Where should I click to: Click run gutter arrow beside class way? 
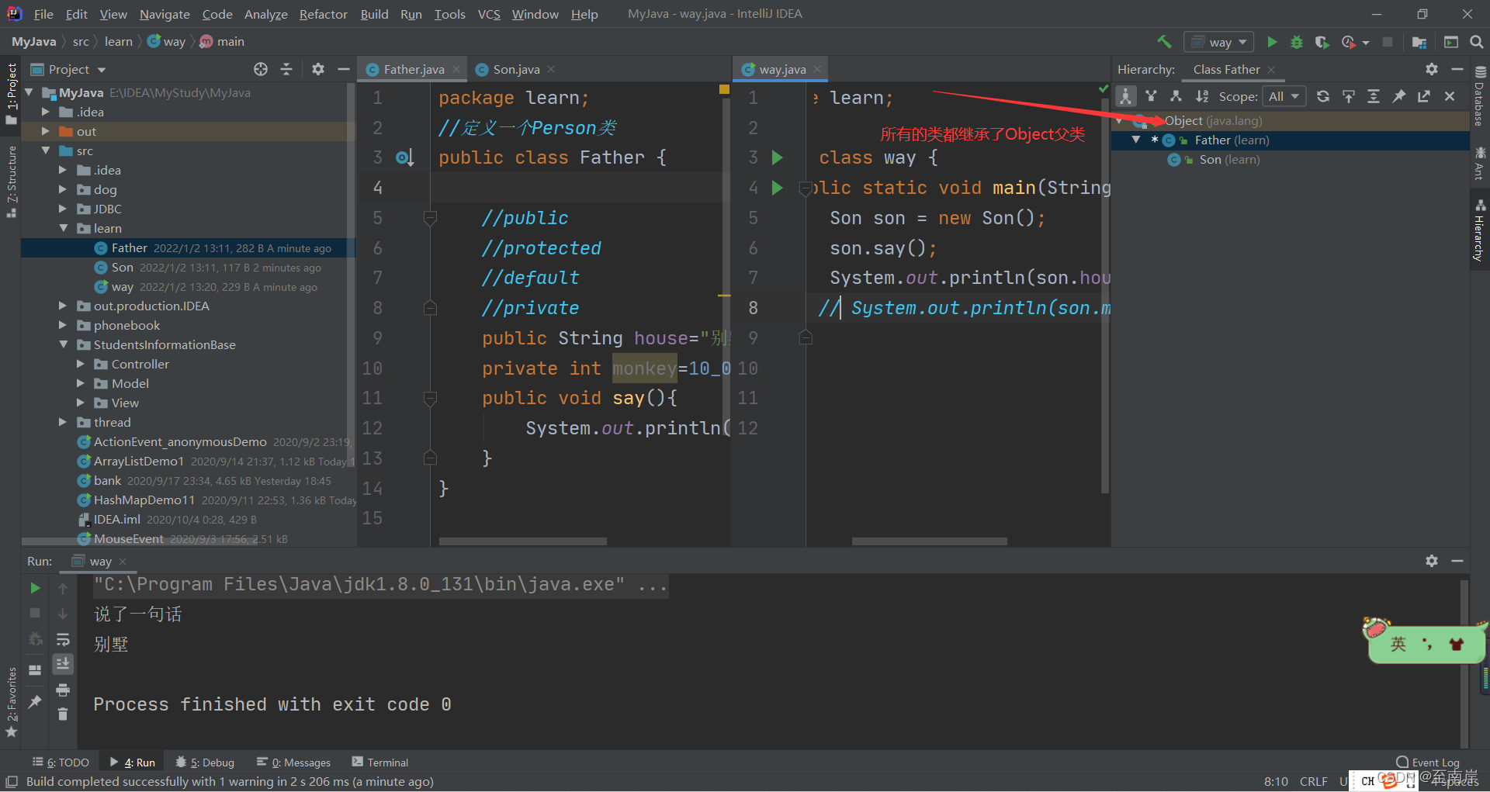pyautogui.click(x=777, y=157)
